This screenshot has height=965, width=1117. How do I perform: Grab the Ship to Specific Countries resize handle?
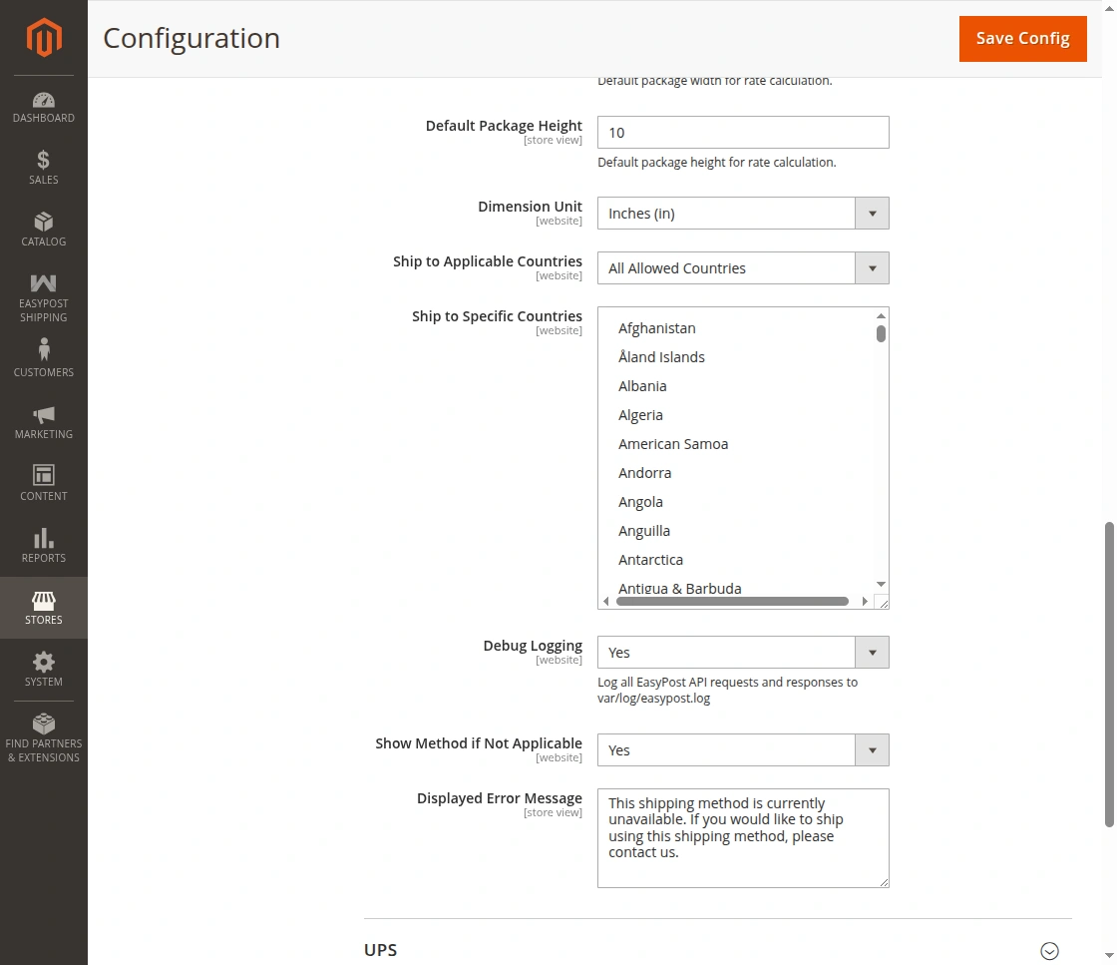[882, 602]
